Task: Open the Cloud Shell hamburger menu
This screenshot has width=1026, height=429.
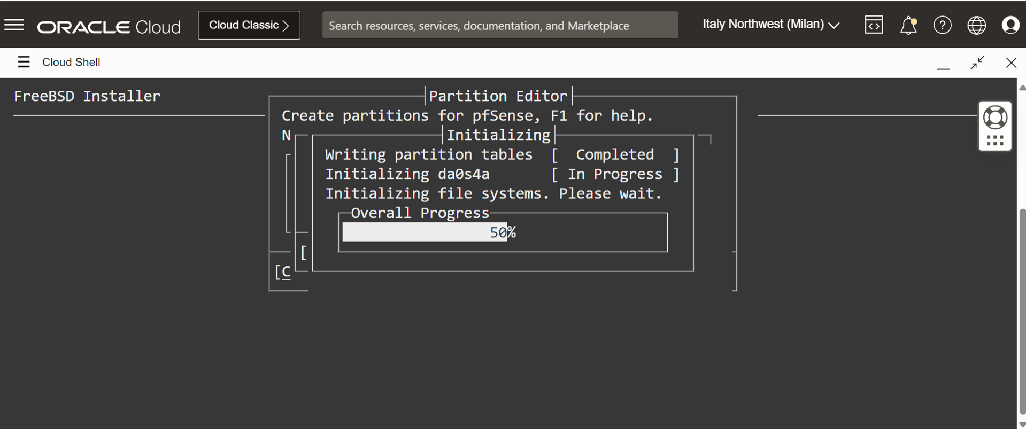Action: (24, 62)
